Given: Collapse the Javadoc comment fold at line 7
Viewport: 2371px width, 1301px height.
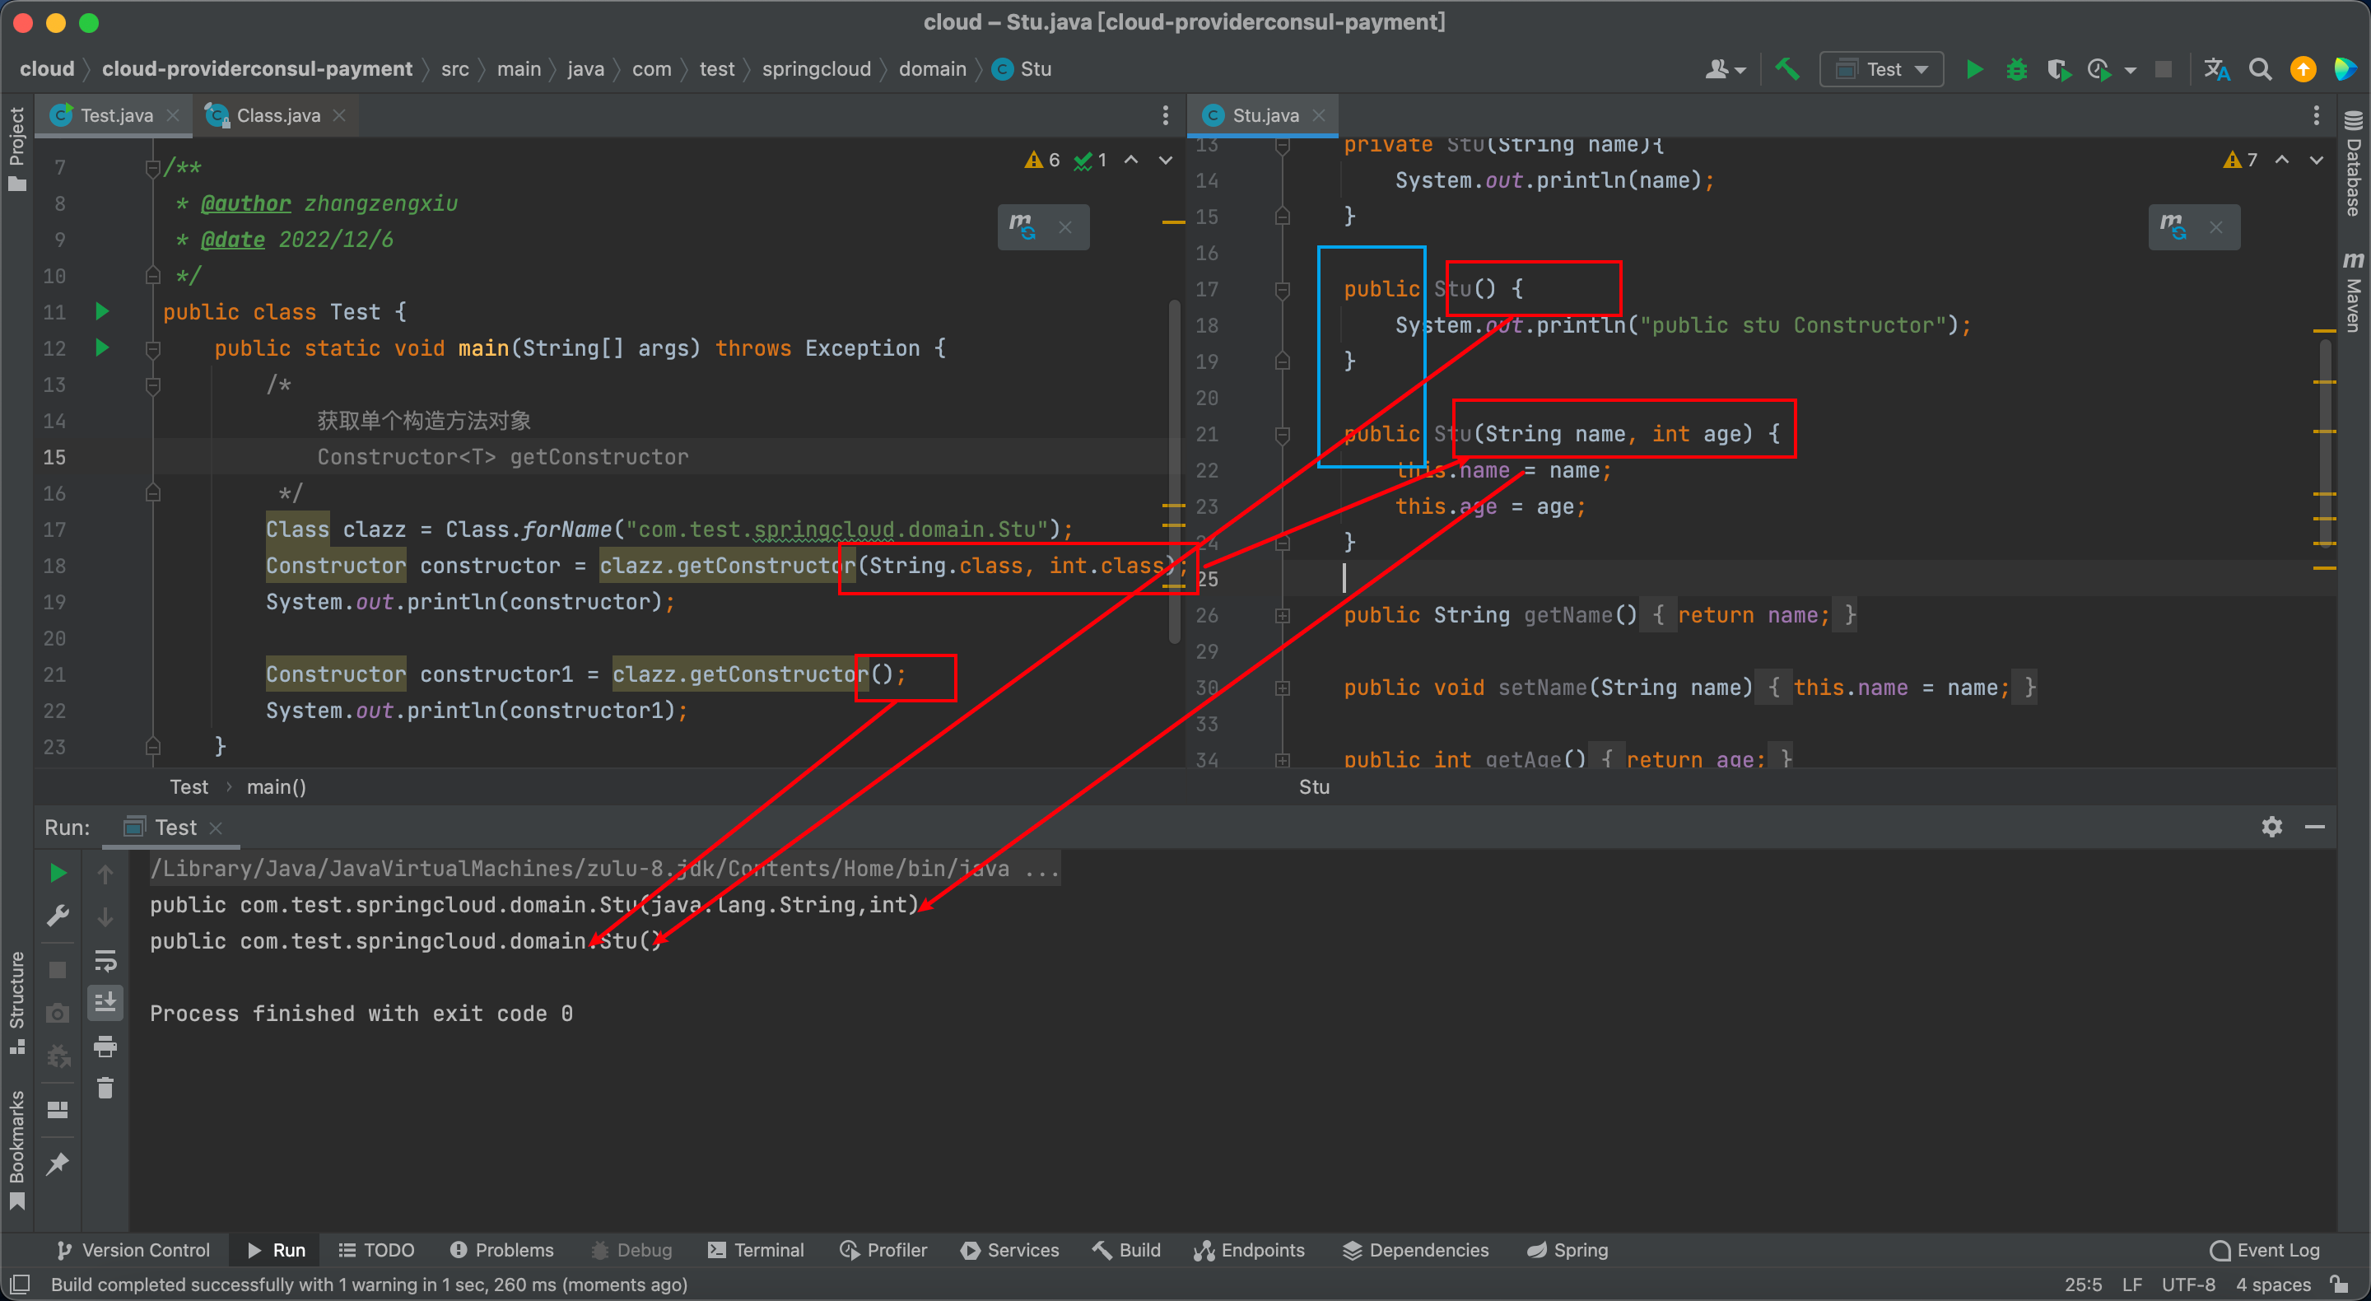Looking at the screenshot, I should (x=153, y=168).
